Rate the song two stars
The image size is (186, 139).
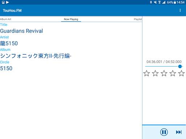point(155,73)
